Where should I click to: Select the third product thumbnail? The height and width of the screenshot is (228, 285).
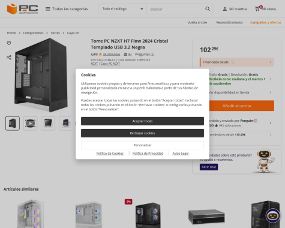point(48,123)
